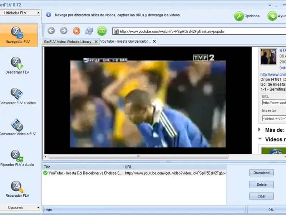Click green check icon of captured video
Image resolution: width=286 pixels, height=215 pixels.
pos(45,173)
